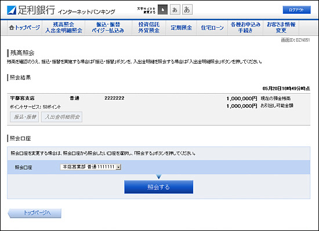Click the 現在の預金残高 label
Viewport: 319px width, 231px height.
tap(275, 98)
